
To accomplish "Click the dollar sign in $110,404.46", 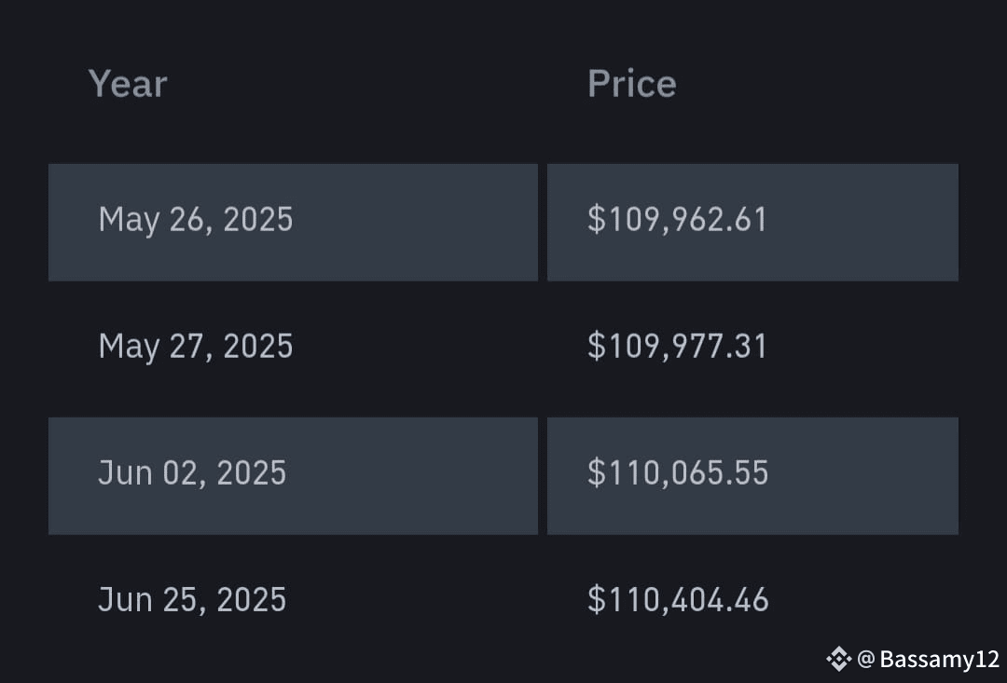I will pyautogui.click(x=597, y=599).
